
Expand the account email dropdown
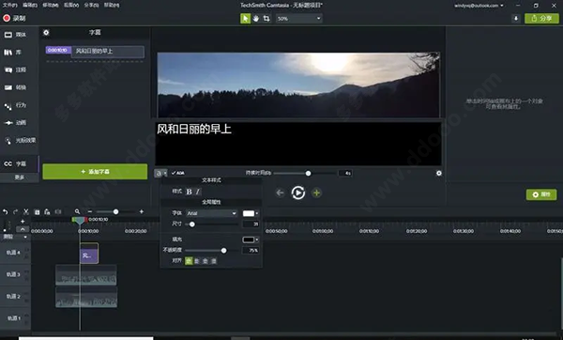point(479,6)
